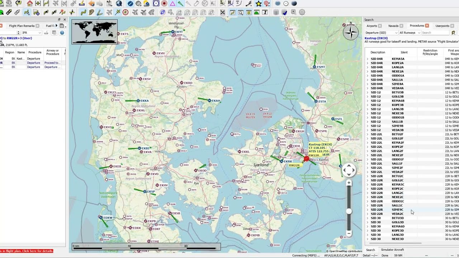Click the red flight plan error message
Screen dimensions: 459x258
pyautogui.click(x=27, y=251)
